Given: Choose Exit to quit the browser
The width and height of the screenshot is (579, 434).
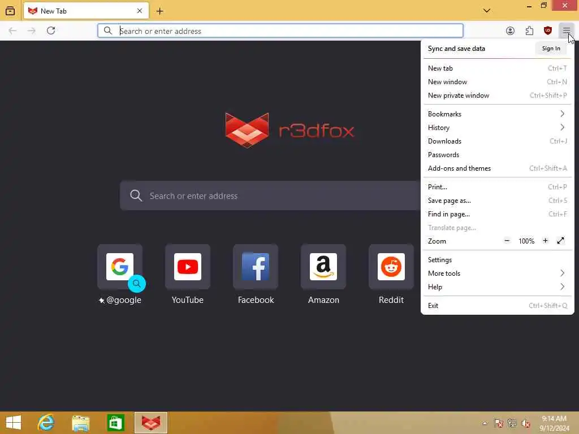Looking at the screenshot, I should [x=498, y=306].
